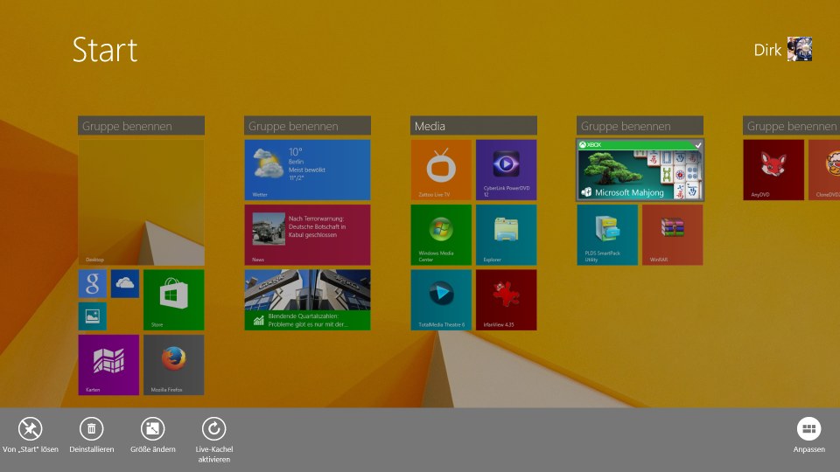The image size is (840, 472).
Task: Click the Anpassen customize button
Action: click(808, 435)
